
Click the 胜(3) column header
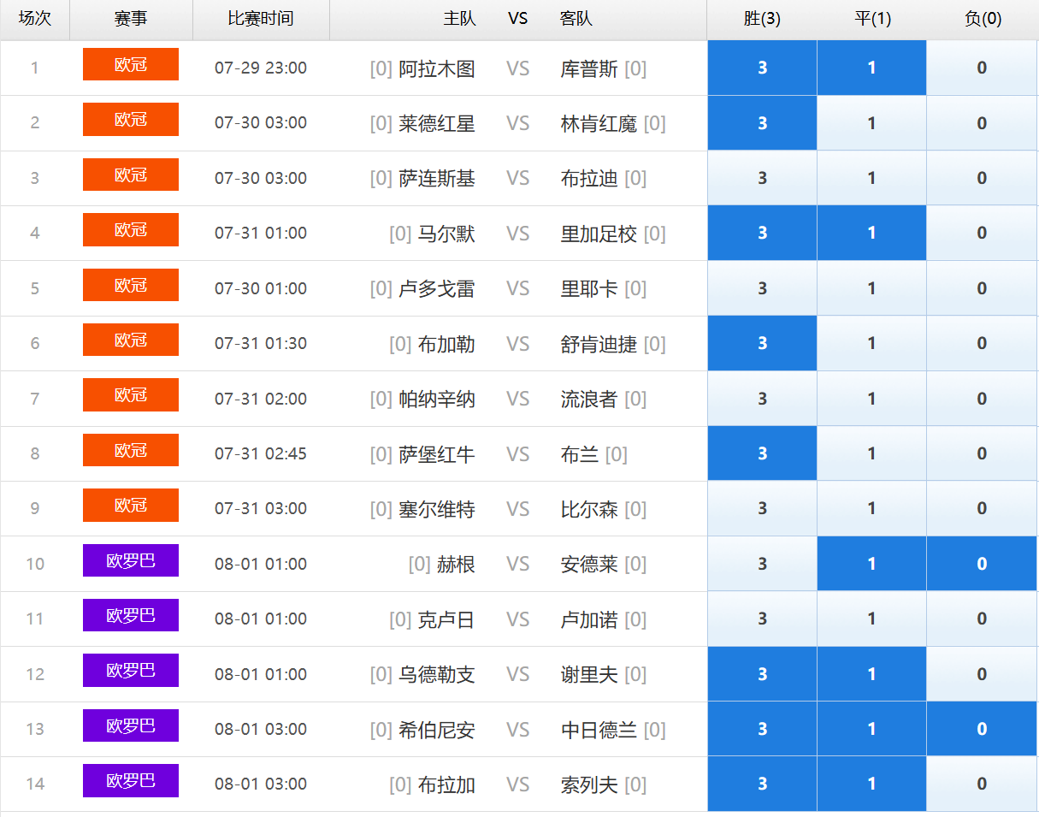coord(762,19)
